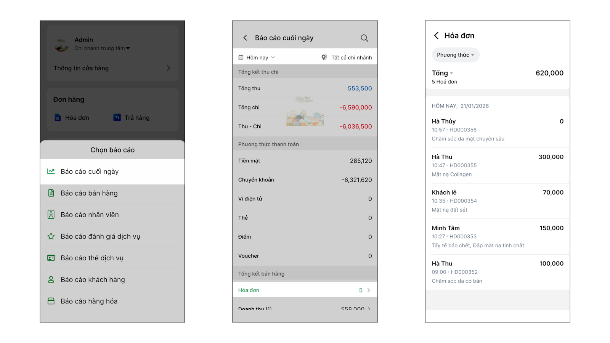This screenshot has width=610, height=343.
Task: Expand the Phương thức filter dropdown
Action: pyautogui.click(x=456, y=55)
